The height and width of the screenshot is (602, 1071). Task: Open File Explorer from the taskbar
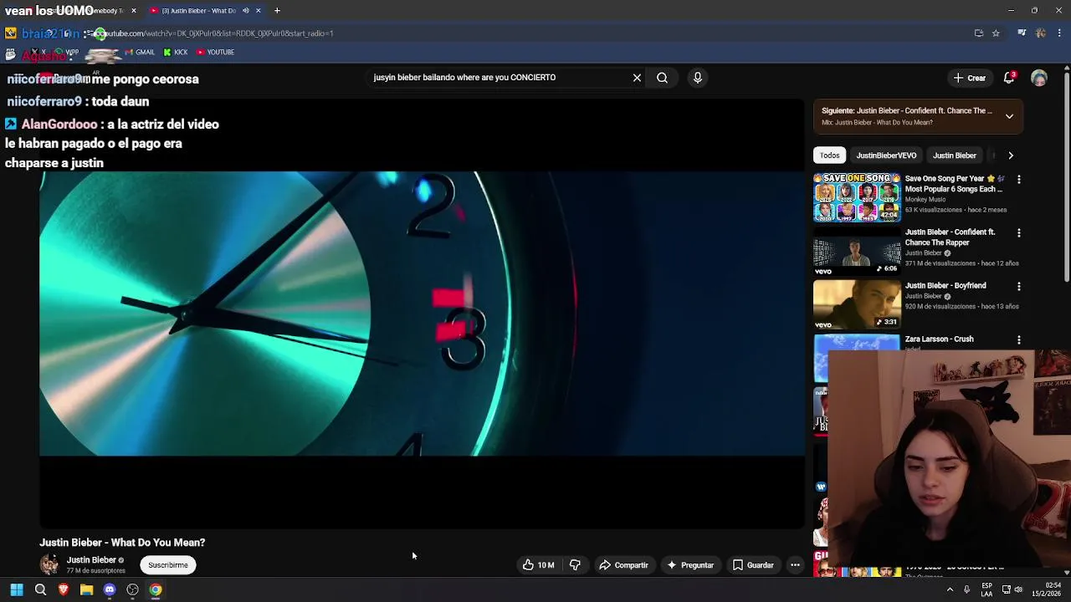click(86, 589)
